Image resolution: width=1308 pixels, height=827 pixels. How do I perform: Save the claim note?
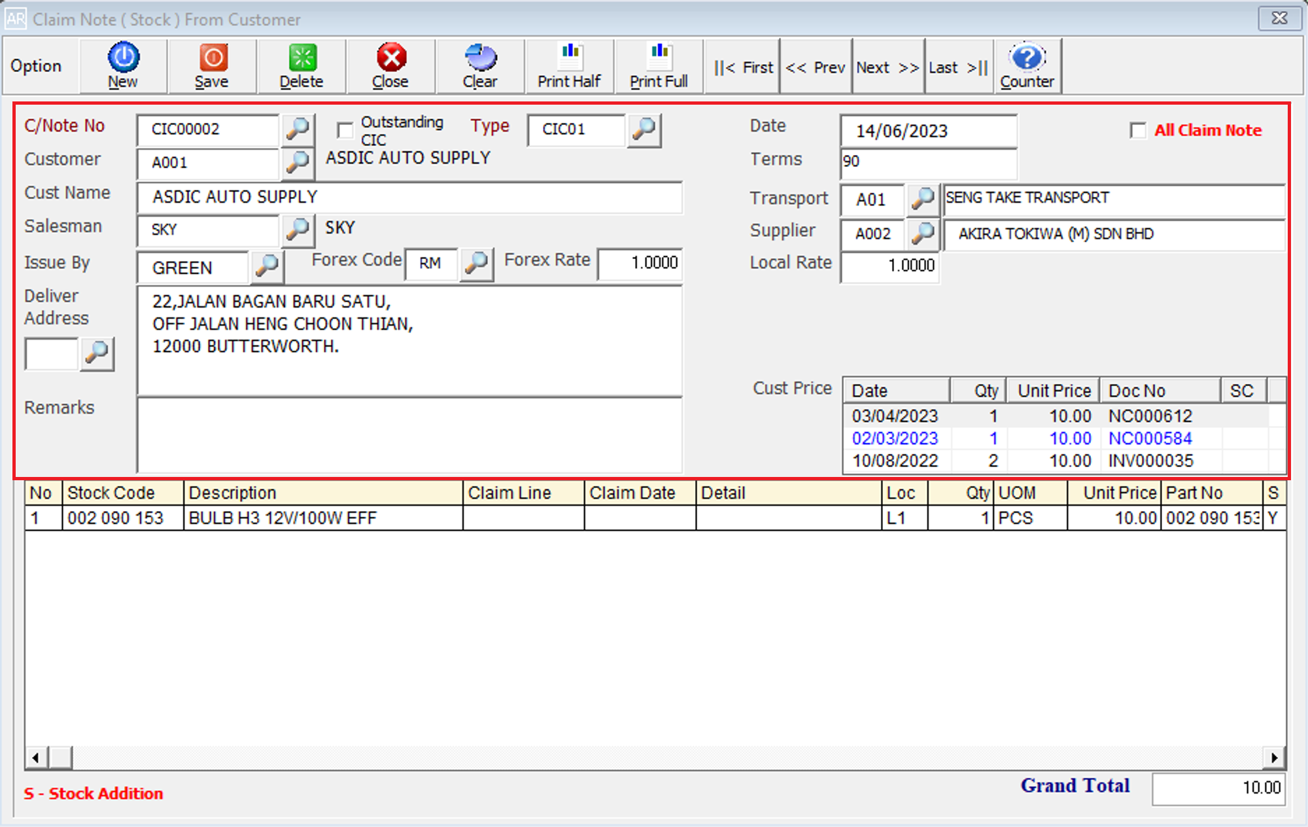coord(212,65)
